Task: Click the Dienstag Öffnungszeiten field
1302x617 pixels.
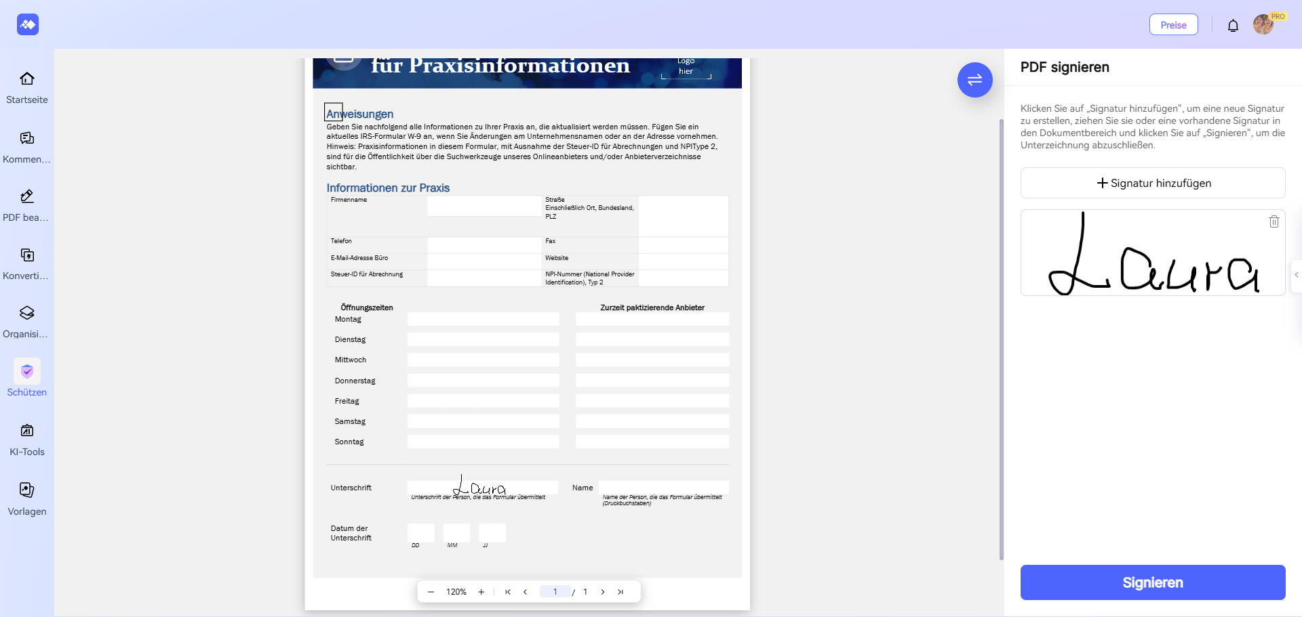Action: (483, 339)
